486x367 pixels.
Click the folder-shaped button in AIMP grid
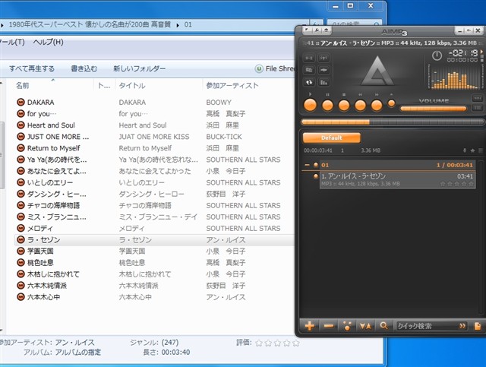(309, 70)
